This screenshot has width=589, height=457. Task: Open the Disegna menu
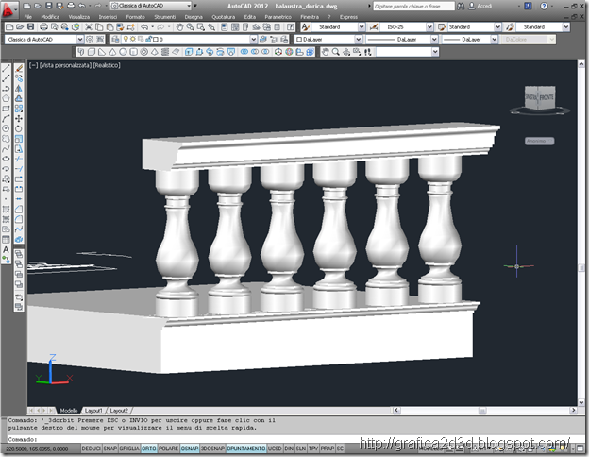tap(194, 17)
